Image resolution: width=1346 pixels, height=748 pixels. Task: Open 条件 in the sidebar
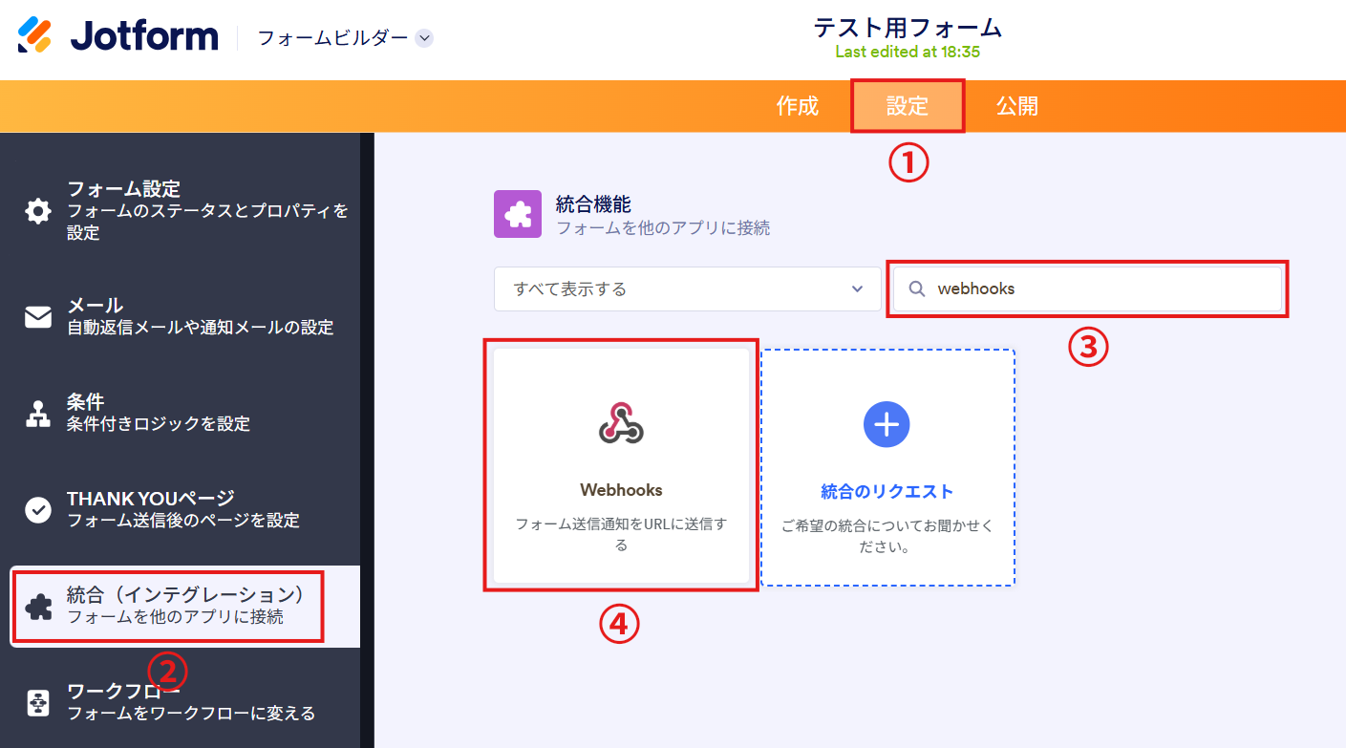(186, 413)
